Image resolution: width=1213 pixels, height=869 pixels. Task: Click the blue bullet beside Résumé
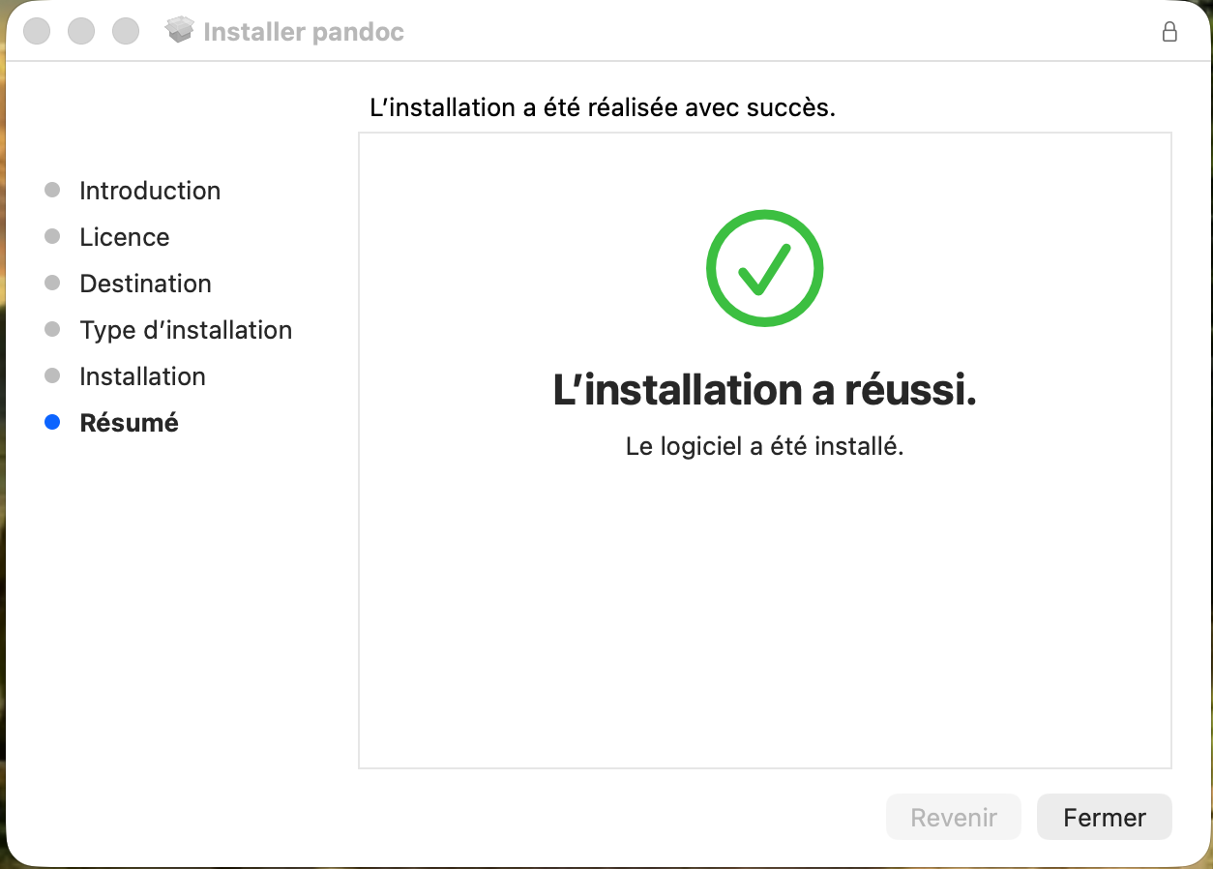pos(52,423)
